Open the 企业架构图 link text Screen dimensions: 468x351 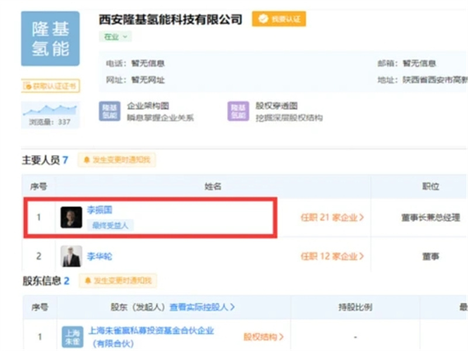[x=148, y=106]
